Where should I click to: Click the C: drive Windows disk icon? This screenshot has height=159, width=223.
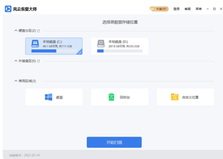click(x=35, y=44)
